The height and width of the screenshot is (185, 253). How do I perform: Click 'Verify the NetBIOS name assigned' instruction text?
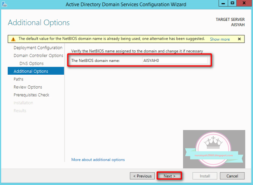coord(137,51)
